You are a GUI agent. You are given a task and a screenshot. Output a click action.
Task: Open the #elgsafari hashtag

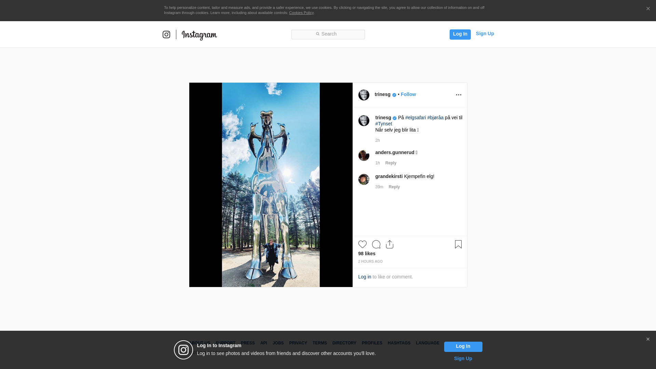[415, 118]
